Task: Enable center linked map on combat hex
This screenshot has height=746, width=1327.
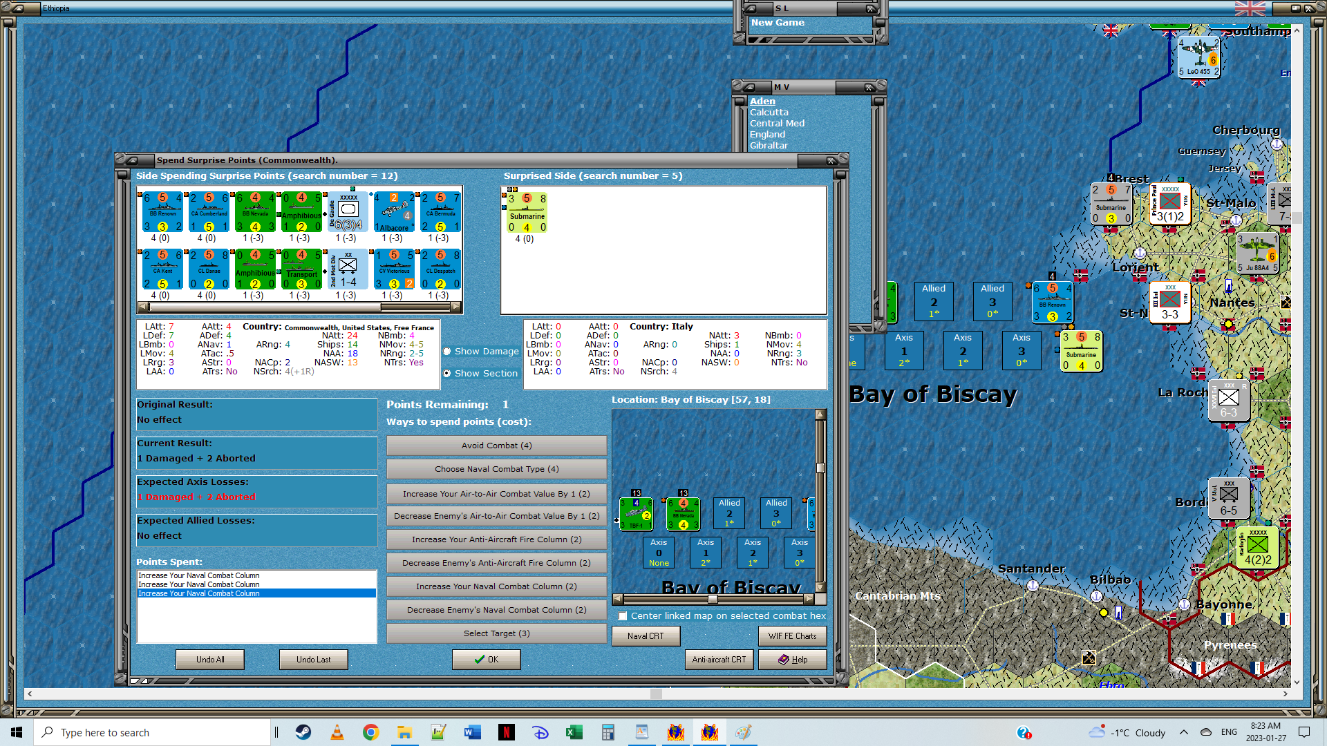Action: point(623,616)
